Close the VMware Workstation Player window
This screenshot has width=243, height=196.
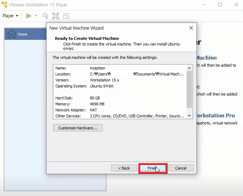pos(236,5)
